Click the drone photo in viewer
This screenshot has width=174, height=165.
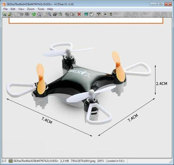point(87,88)
